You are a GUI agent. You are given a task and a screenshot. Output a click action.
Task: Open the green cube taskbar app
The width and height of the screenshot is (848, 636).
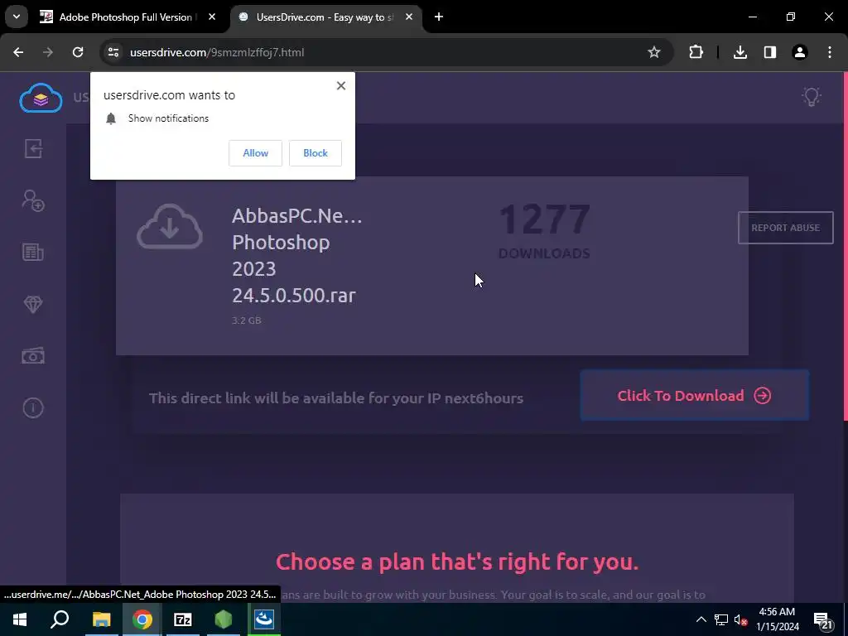coord(224,619)
